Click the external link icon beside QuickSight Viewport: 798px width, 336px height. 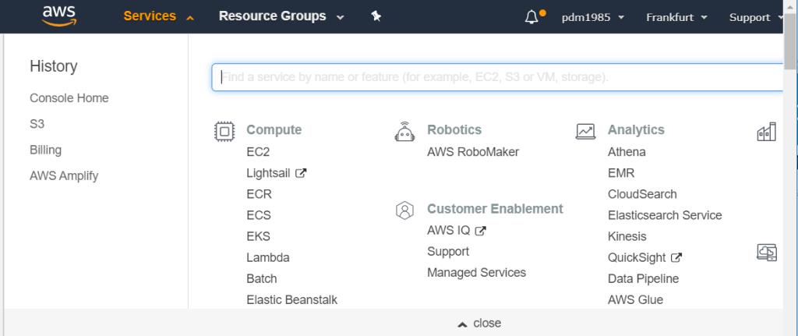pos(676,257)
